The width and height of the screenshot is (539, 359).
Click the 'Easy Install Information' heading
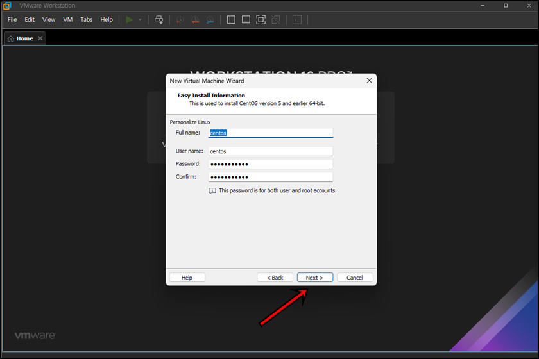click(211, 96)
